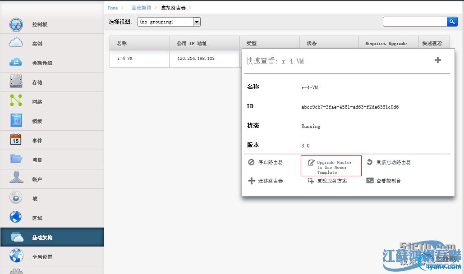This screenshot has height=274, width=464.
Task: Click the 停止路由器 stop icon
Action: [x=251, y=162]
